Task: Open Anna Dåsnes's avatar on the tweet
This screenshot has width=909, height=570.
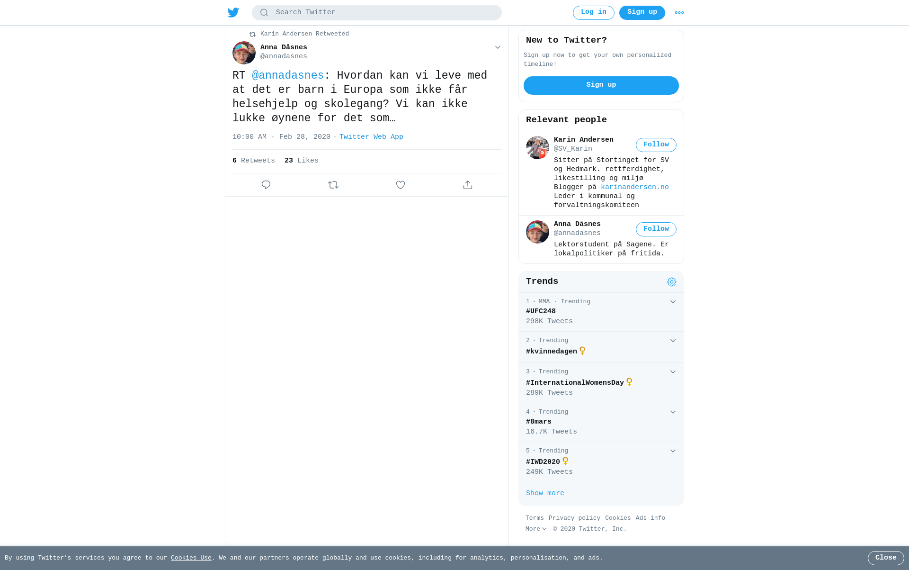Action: pyautogui.click(x=244, y=53)
